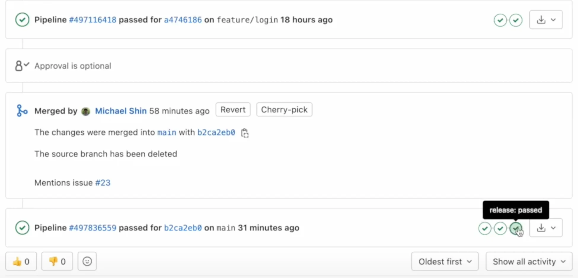Open the Show all activity filter
Viewport: 578px width, 278px height.
point(529,261)
